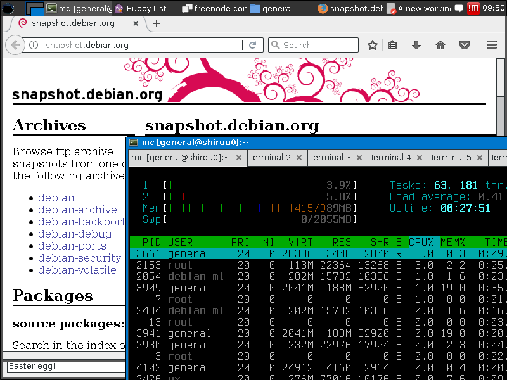Bookmark this page with the star icon

(372, 45)
